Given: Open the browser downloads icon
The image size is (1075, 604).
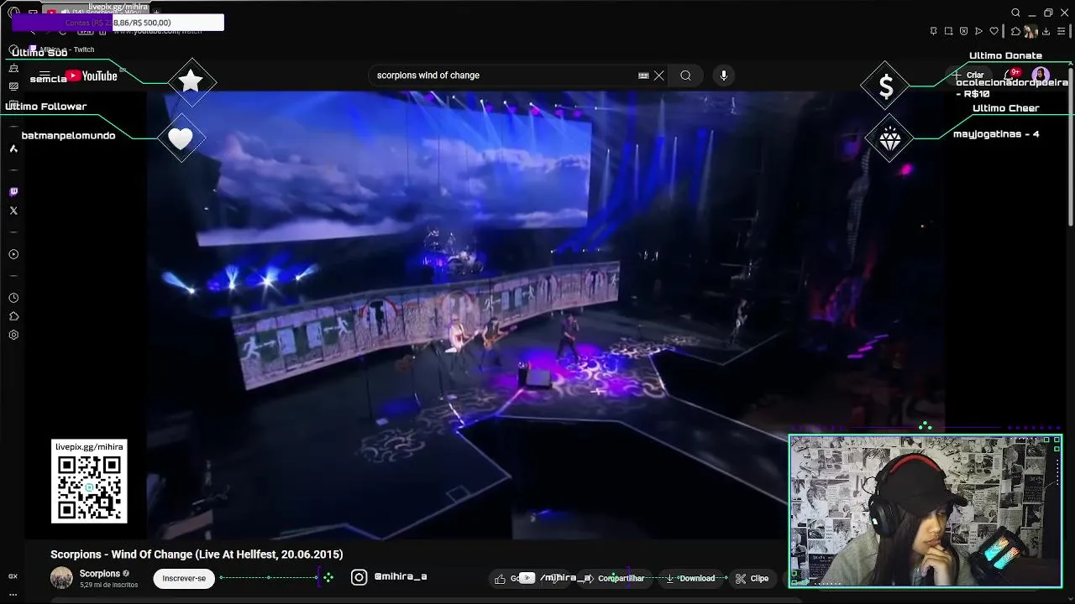Looking at the screenshot, I should point(1045,31).
